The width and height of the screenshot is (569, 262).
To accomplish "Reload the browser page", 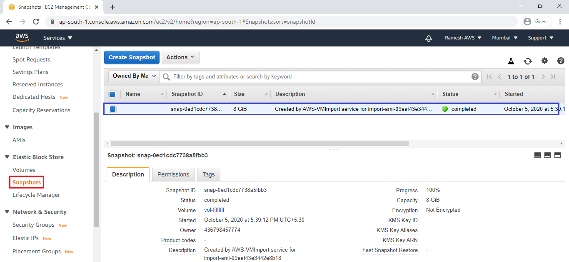I will click(36, 22).
